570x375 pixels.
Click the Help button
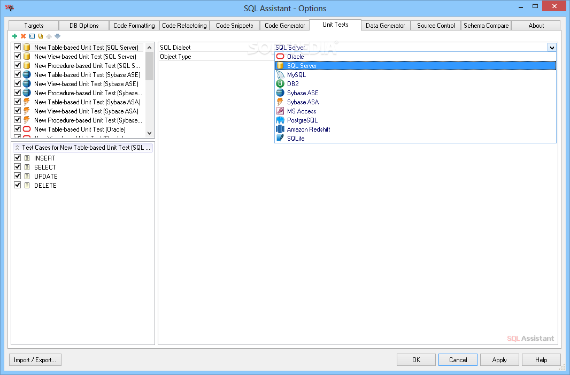click(x=541, y=359)
